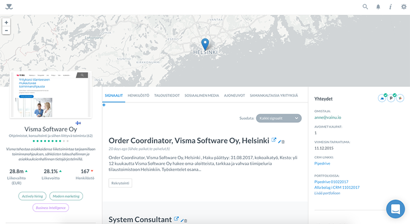Switch to the Henkilöstö tab
410x224 pixels.
138,95
